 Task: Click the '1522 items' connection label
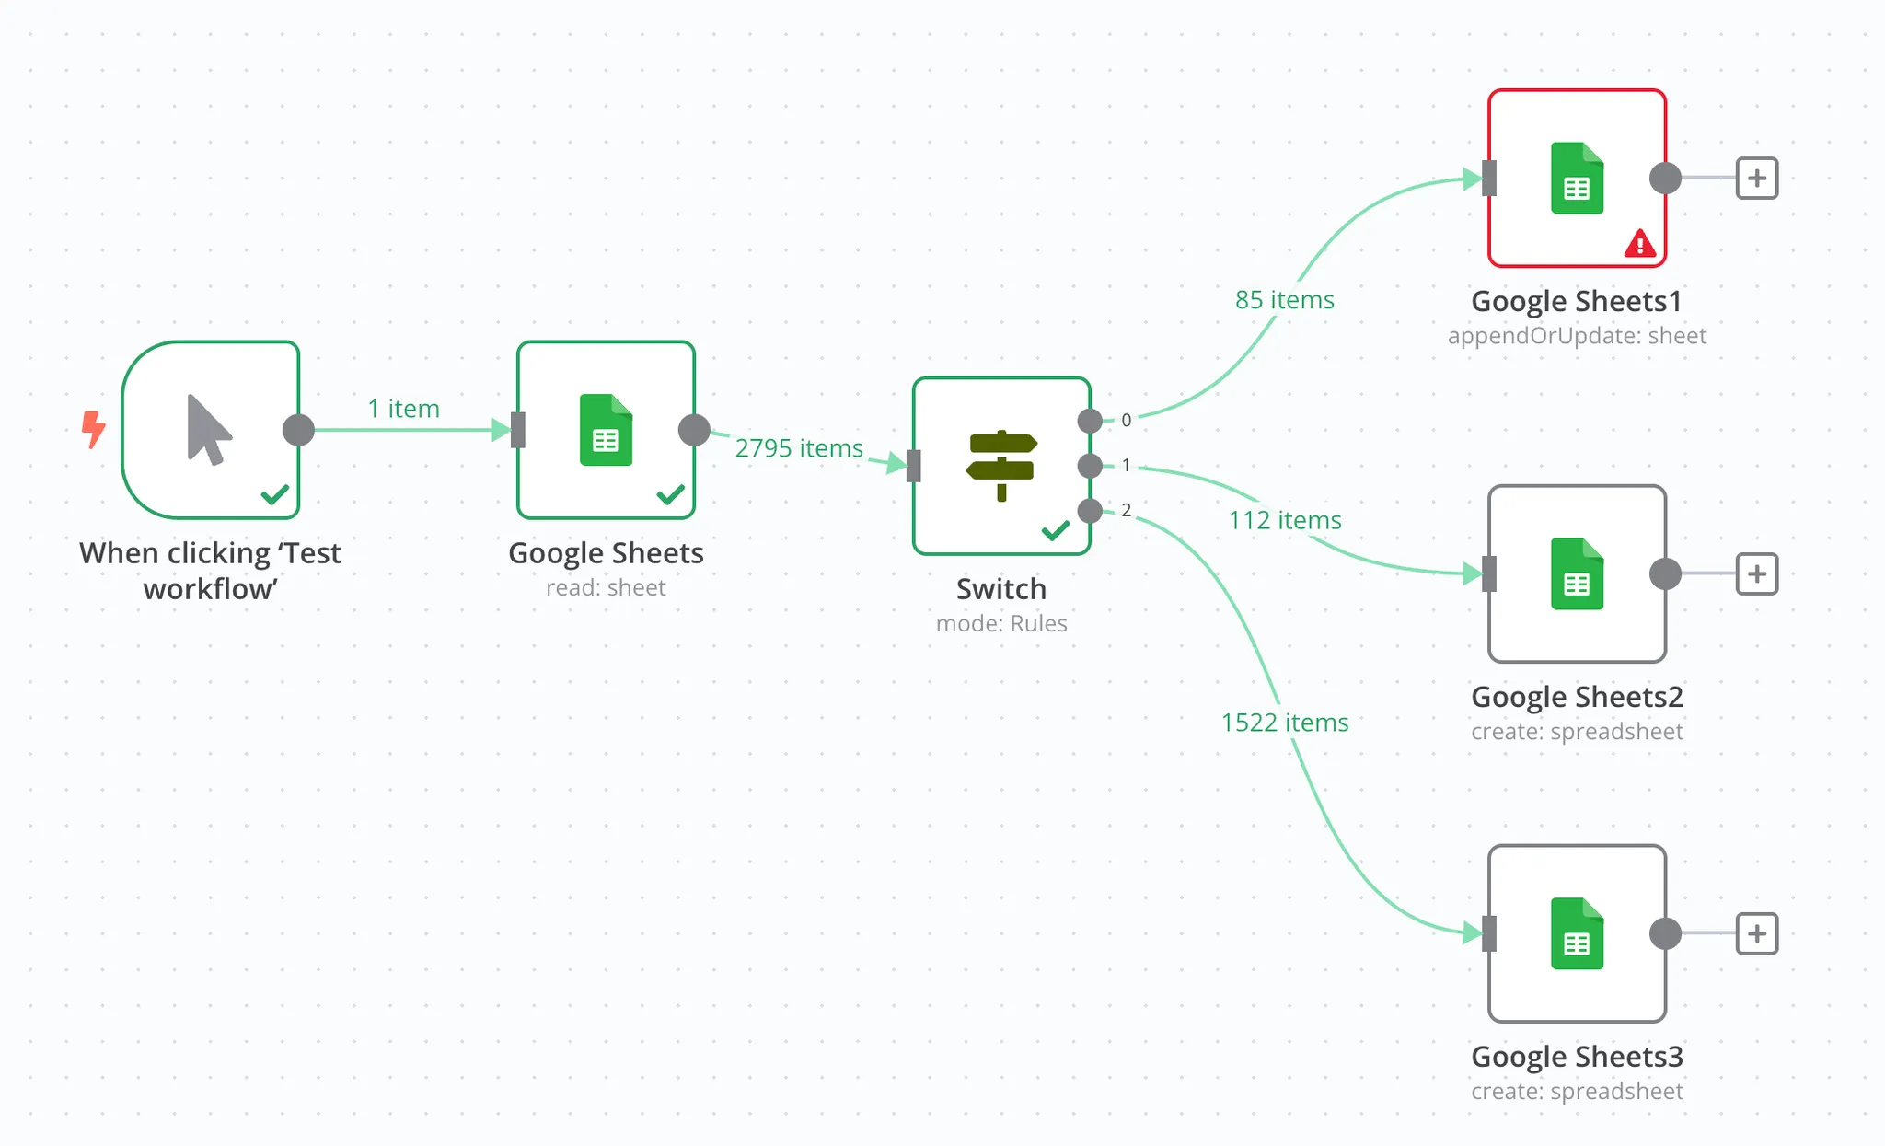1284,723
